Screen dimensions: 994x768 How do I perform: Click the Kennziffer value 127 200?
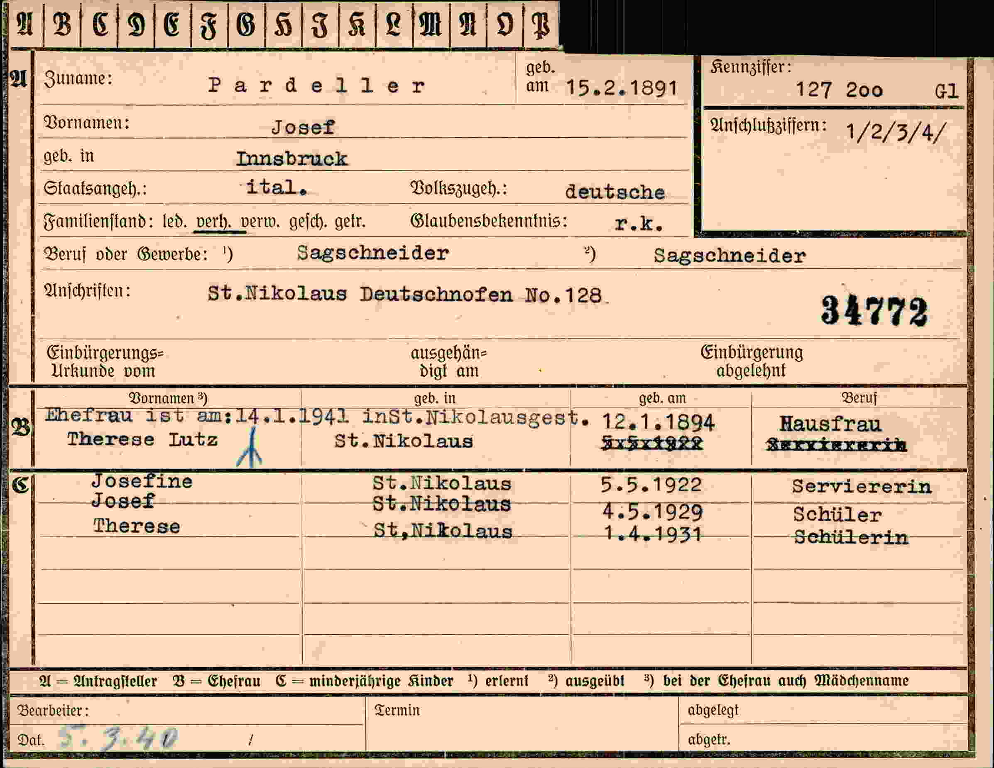point(839,90)
